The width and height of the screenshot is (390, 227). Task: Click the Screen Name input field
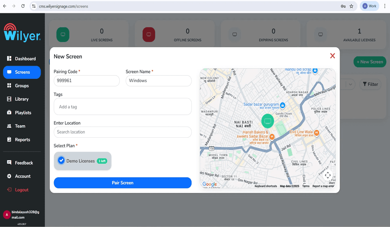point(158,81)
